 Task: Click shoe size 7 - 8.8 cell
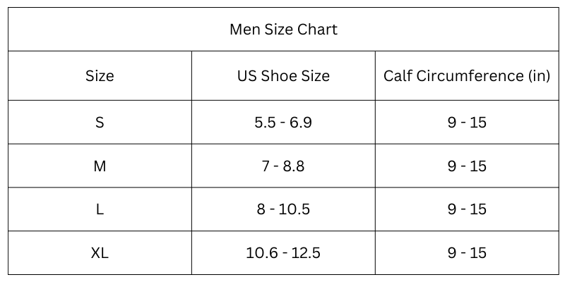click(283, 166)
